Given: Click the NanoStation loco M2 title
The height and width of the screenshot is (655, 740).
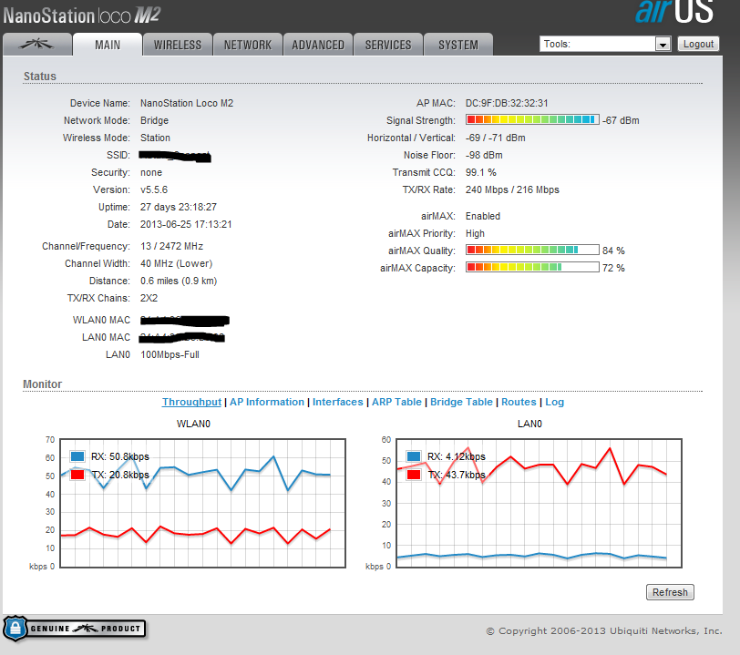Looking at the screenshot, I should (x=82, y=15).
